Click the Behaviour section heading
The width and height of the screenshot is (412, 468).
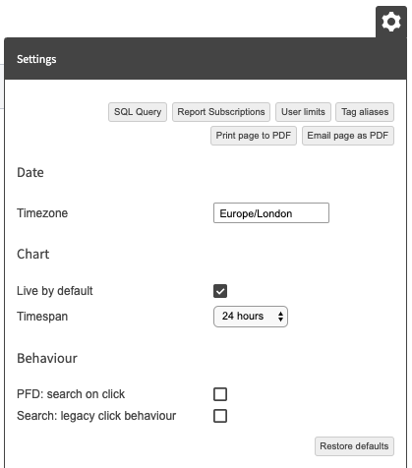pos(47,358)
